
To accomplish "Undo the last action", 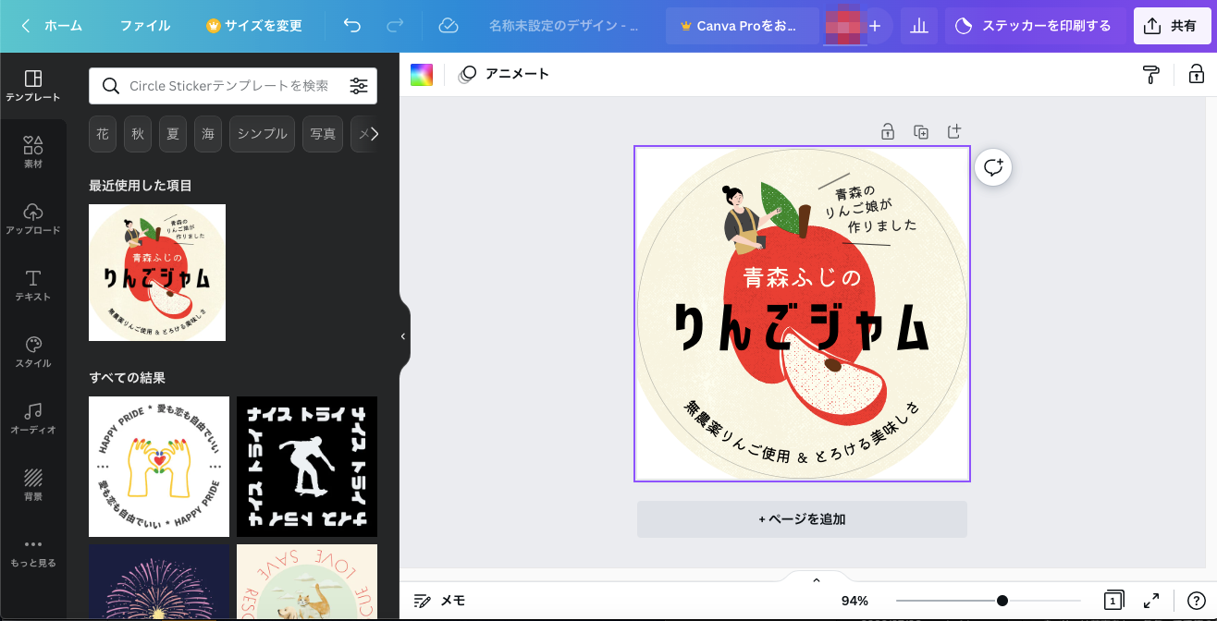I will [352, 26].
